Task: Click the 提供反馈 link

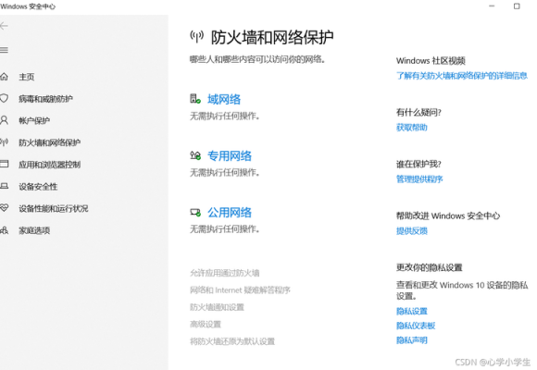Action: (x=412, y=231)
